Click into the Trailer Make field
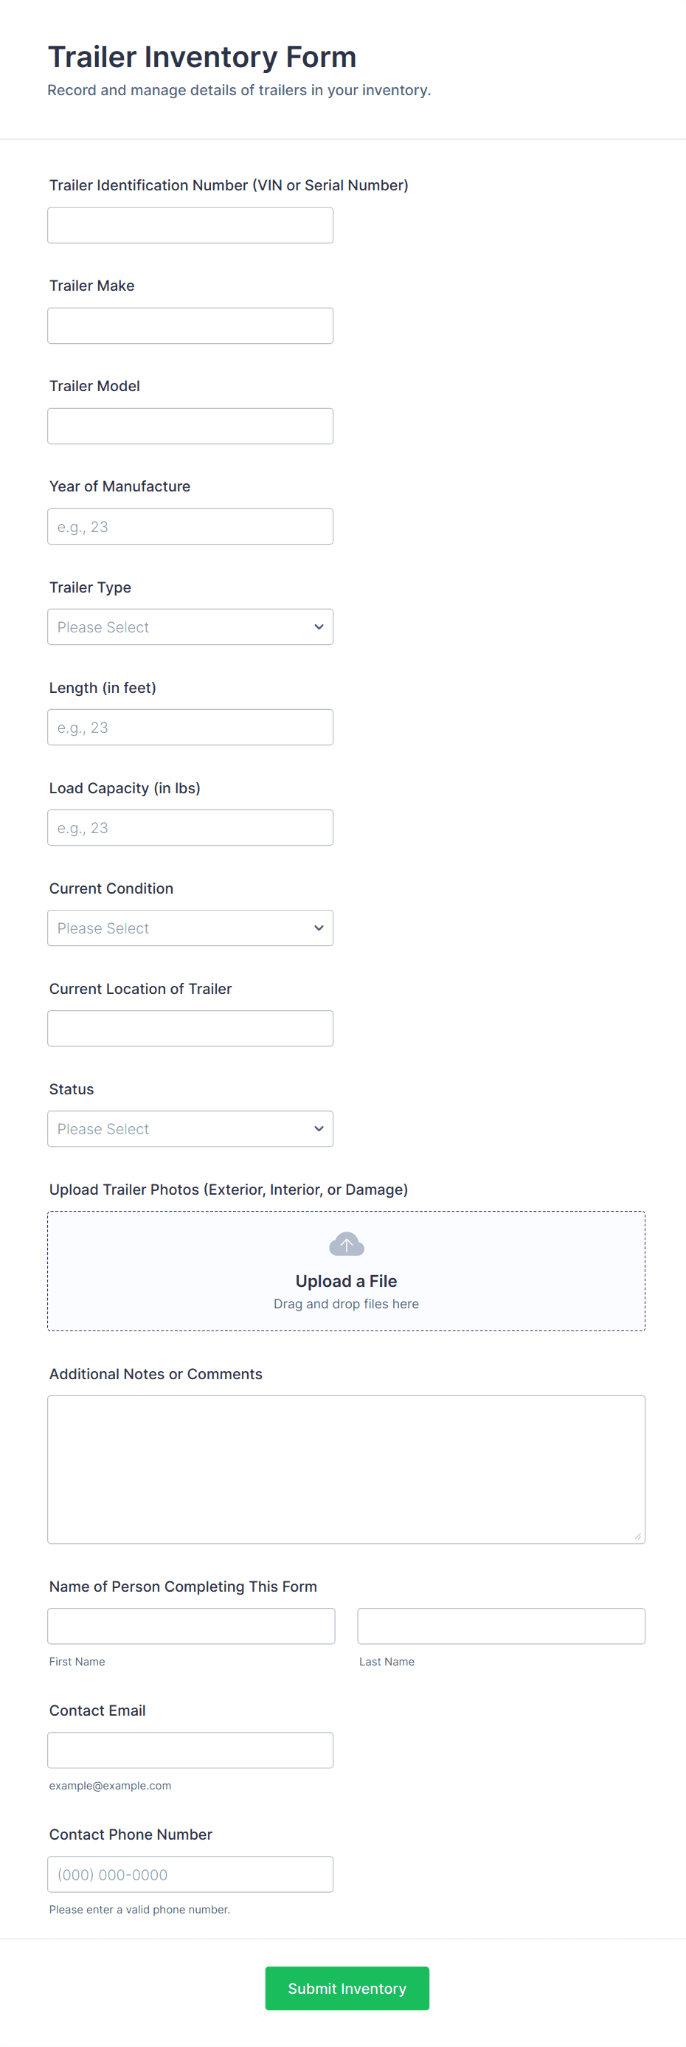686x2047 pixels. (190, 326)
